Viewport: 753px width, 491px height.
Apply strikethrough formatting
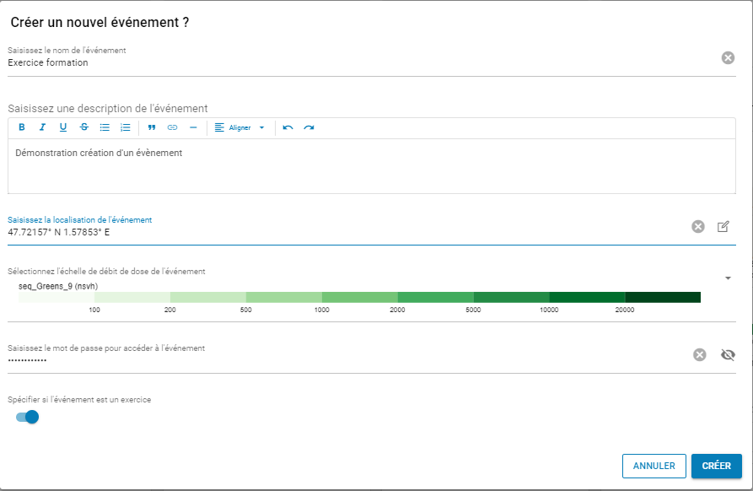click(x=83, y=127)
